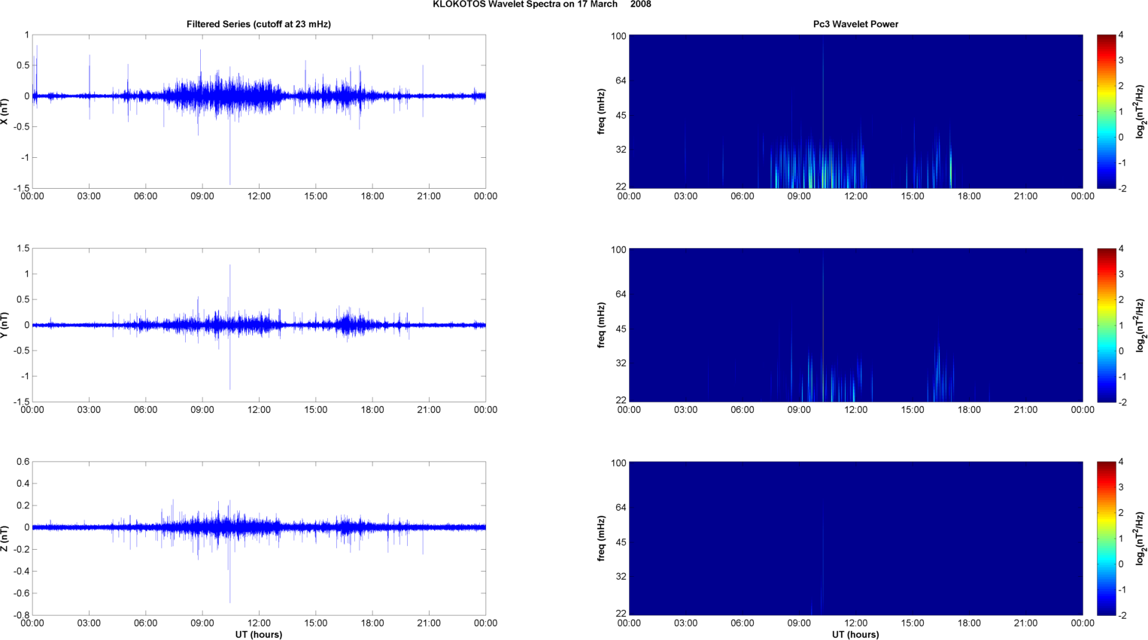Click the "0.2" tick on the Z axis
The height and width of the screenshot is (640, 1148).
coord(23,505)
